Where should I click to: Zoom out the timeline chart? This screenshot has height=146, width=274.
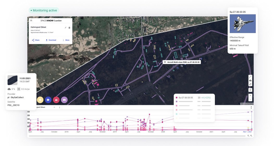[x=248, y=136]
